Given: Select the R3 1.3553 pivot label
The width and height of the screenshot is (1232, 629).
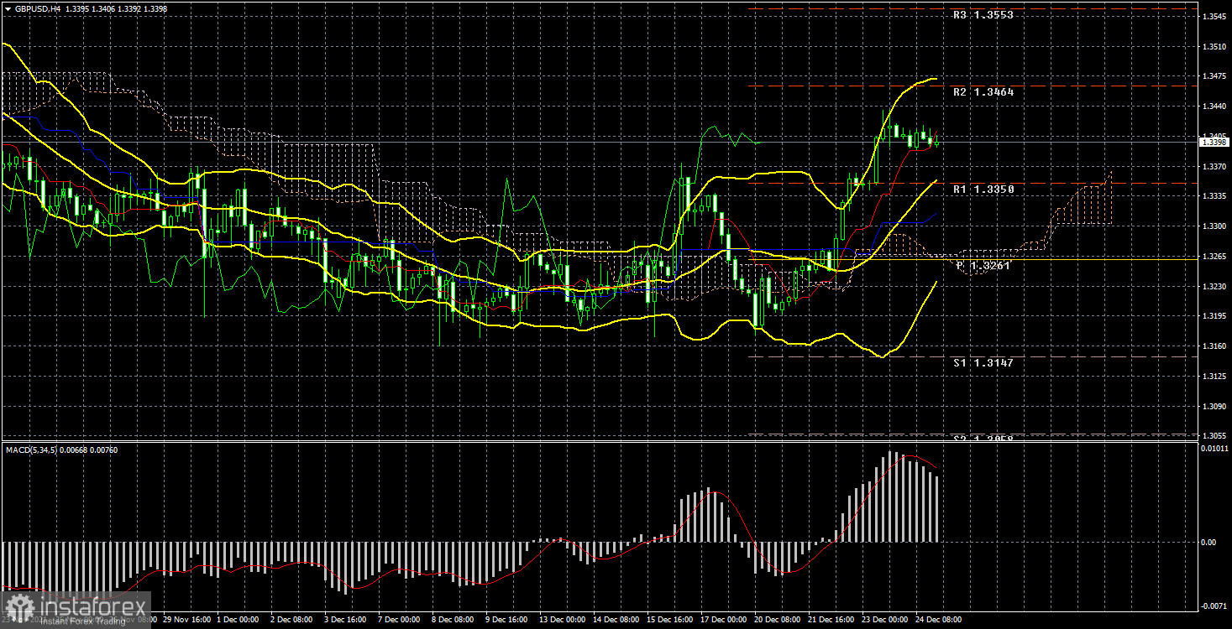Looking at the screenshot, I should [x=983, y=15].
